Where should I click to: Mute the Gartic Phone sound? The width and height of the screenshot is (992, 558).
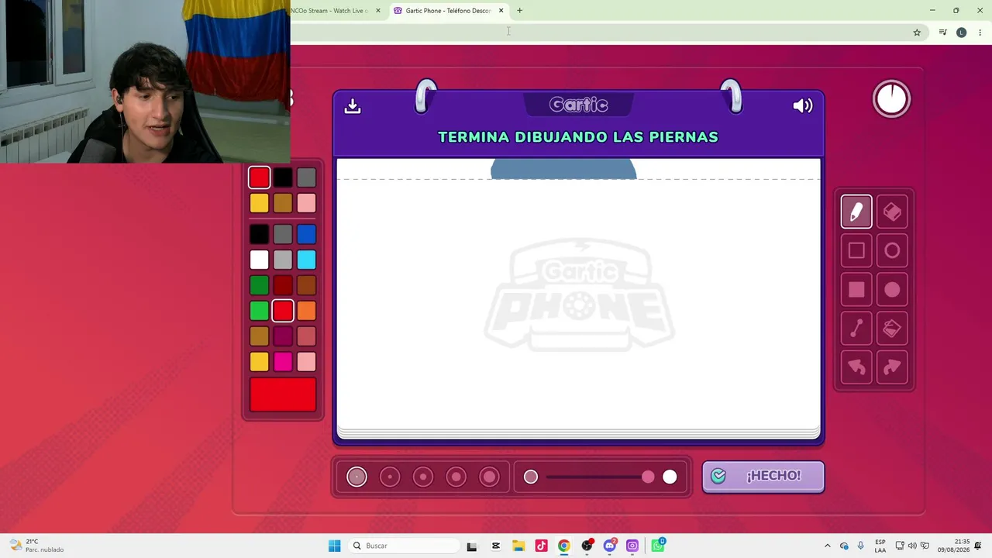tap(803, 105)
